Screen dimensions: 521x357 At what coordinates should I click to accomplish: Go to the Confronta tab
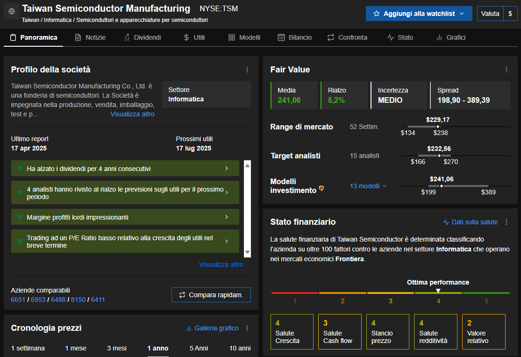tap(347, 37)
